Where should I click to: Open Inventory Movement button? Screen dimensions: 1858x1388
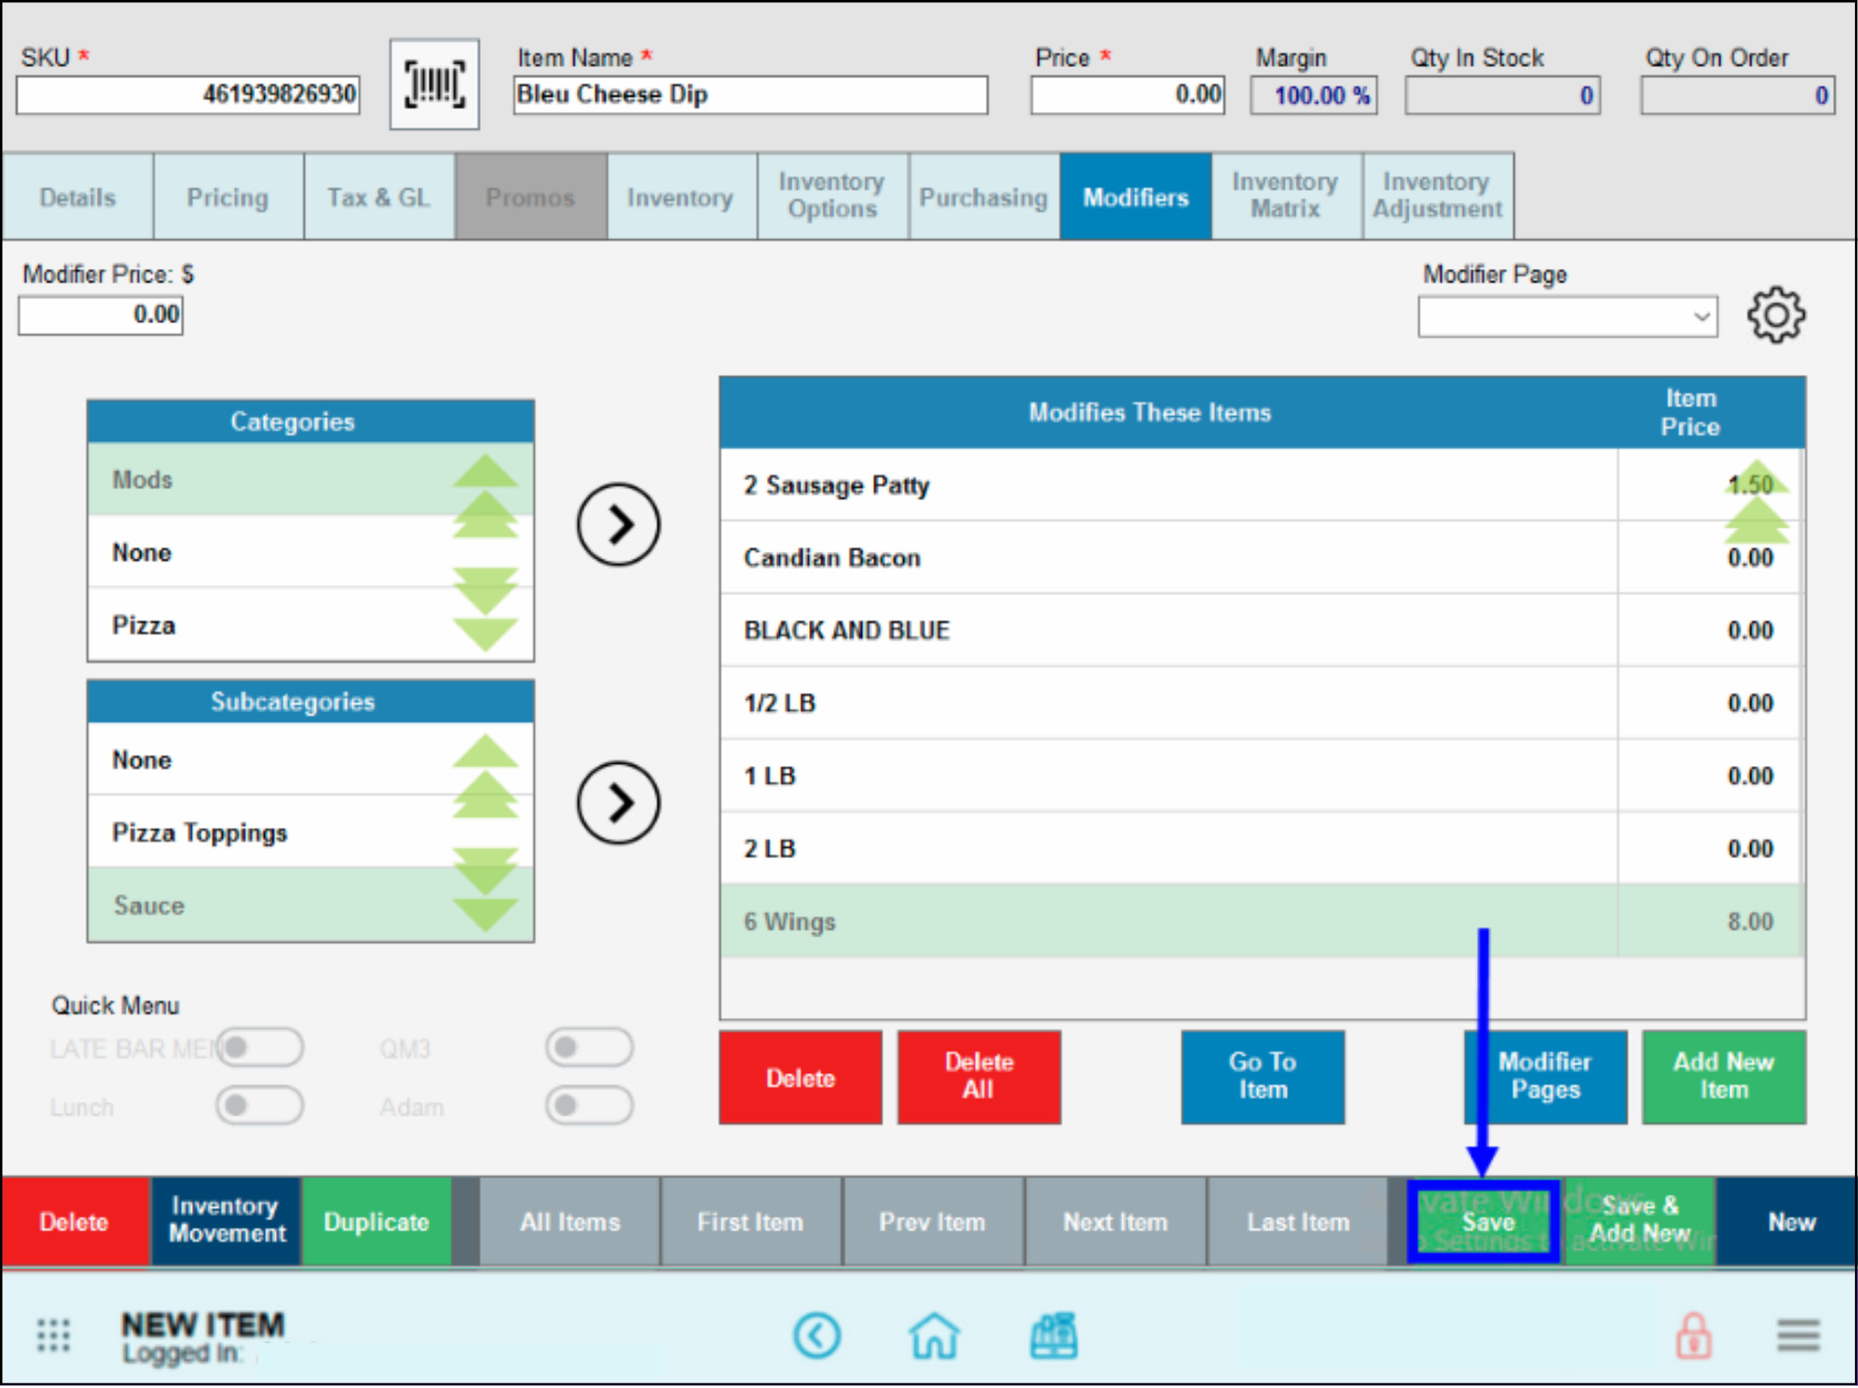[x=226, y=1222]
